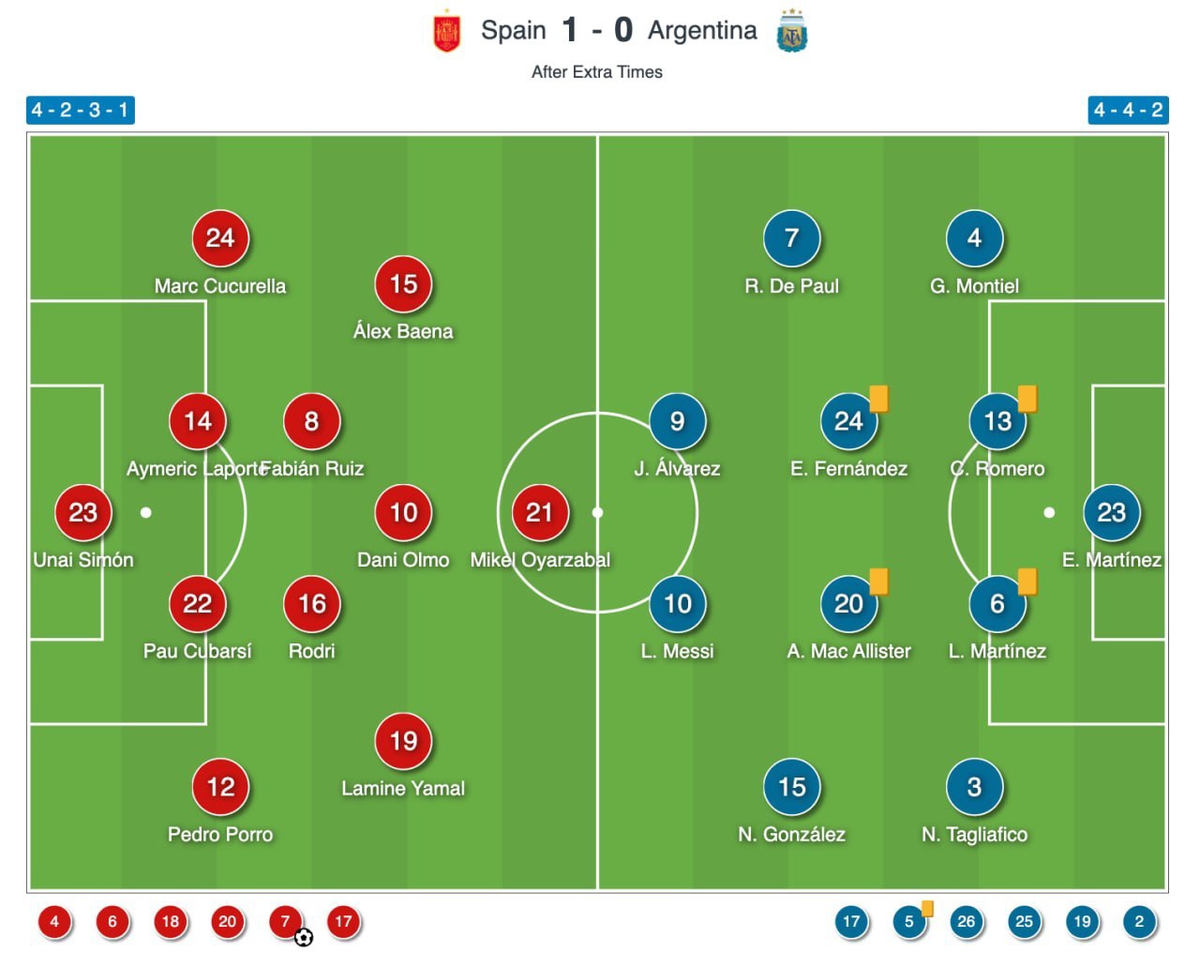Viewport: 1200px width, 968px height.
Task: Click the Spain team crest
Action: pos(447,31)
